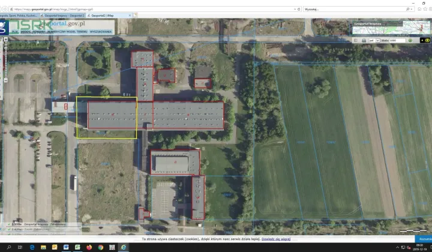Expand the address bar history dropdown arrow
Viewport: 432px width, 252px height.
pos(295,9)
